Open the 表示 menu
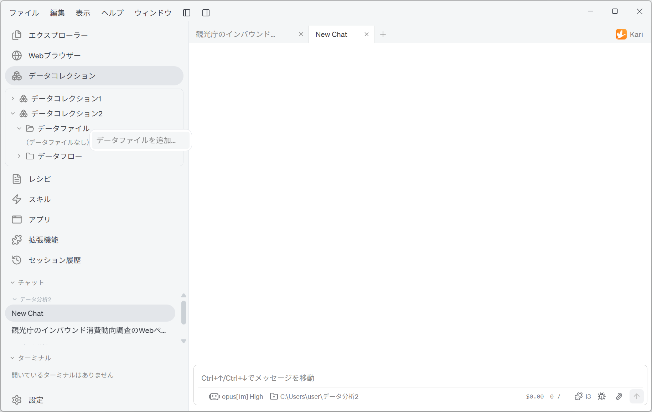This screenshot has height=412, width=652. click(83, 13)
